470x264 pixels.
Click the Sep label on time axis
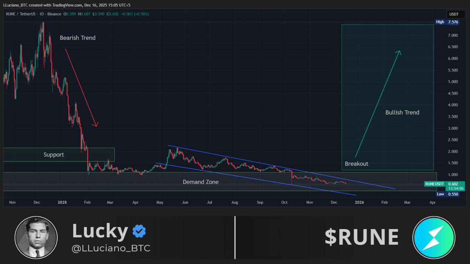(260, 203)
